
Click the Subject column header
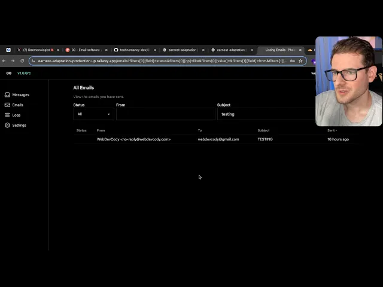click(x=263, y=130)
